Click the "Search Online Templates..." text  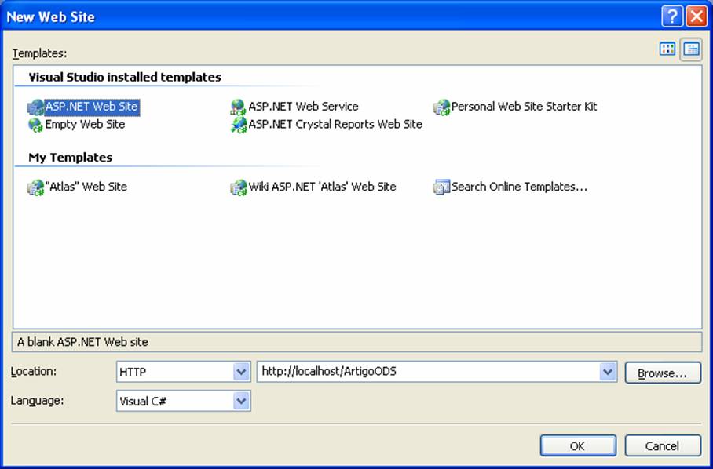[519, 187]
